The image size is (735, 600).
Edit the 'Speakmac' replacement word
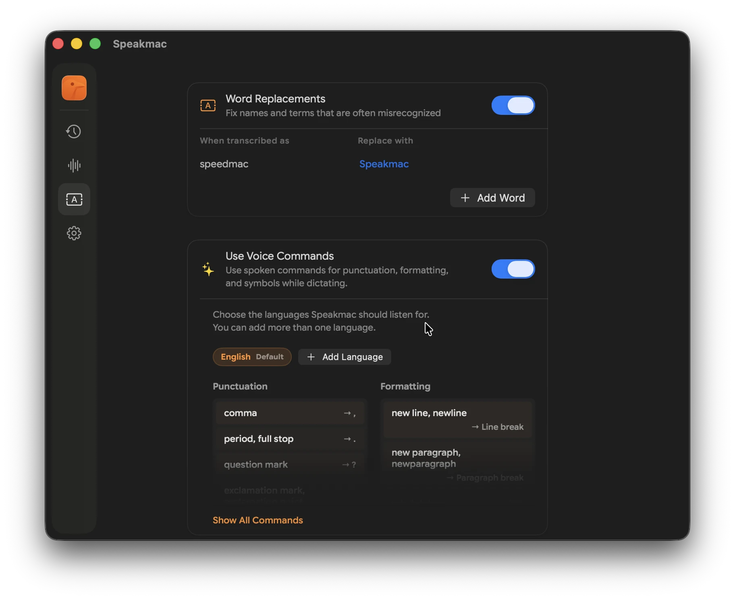click(384, 164)
